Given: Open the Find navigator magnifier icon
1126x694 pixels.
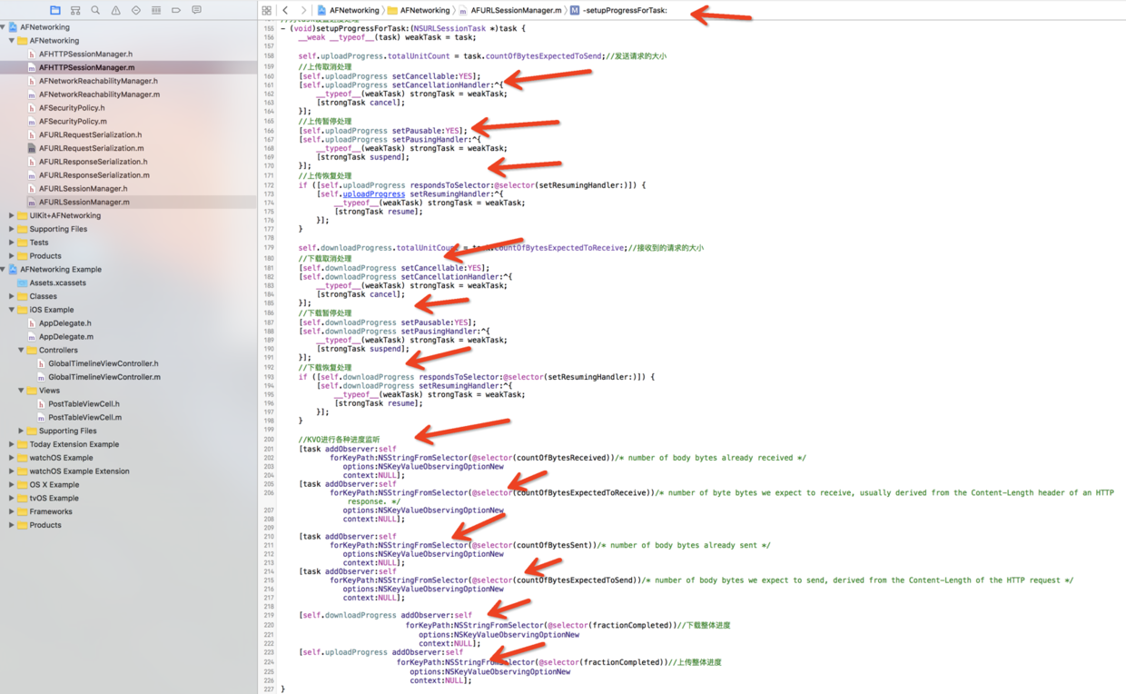Looking at the screenshot, I should (x=95, y=10).
